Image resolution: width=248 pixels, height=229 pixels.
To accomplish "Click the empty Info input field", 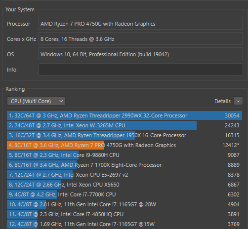I will [141, 70].
